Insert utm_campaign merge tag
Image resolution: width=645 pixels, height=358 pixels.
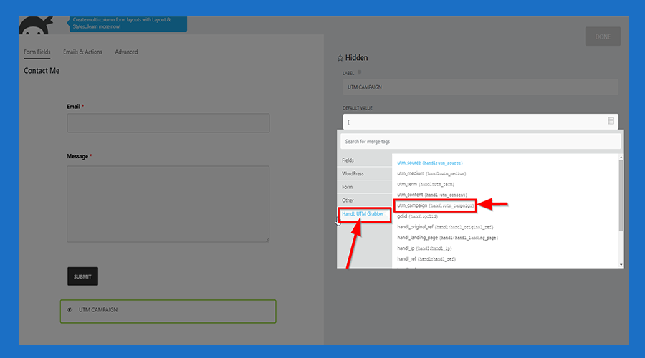(435, 205)
